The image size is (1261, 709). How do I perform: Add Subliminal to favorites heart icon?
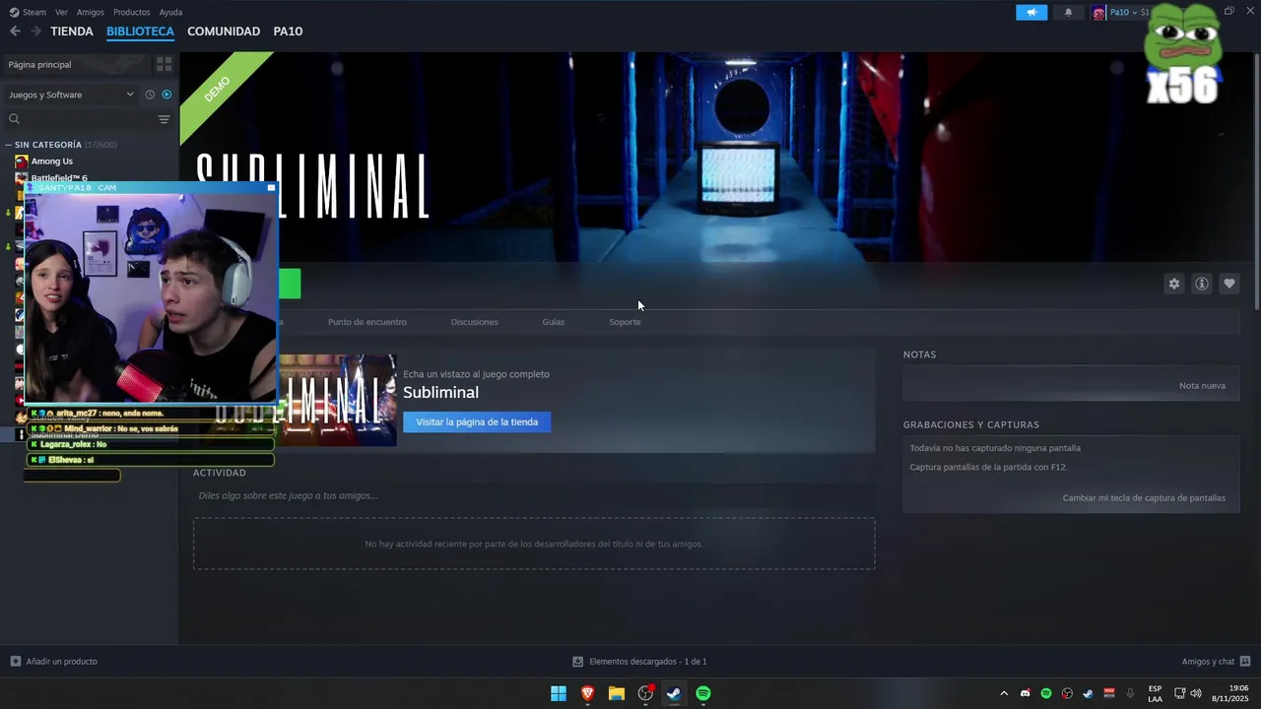[x=1228, y=284]
